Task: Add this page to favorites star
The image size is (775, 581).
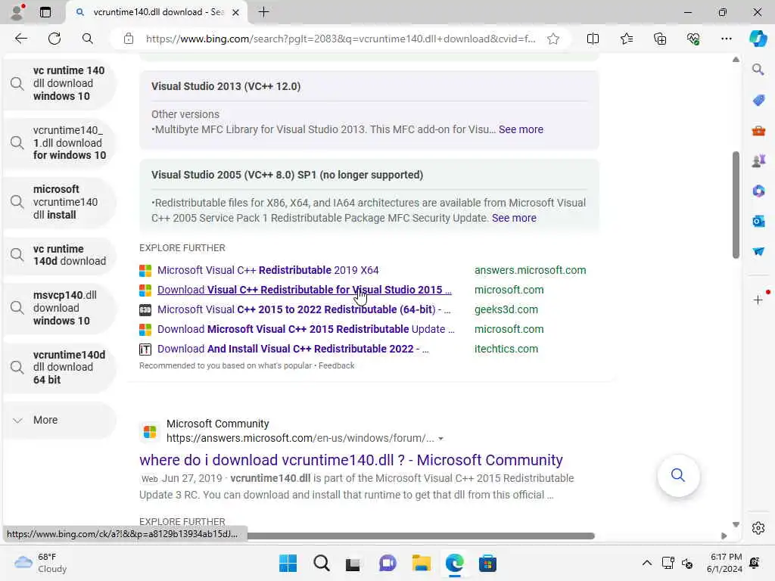Action: point(553,39)
